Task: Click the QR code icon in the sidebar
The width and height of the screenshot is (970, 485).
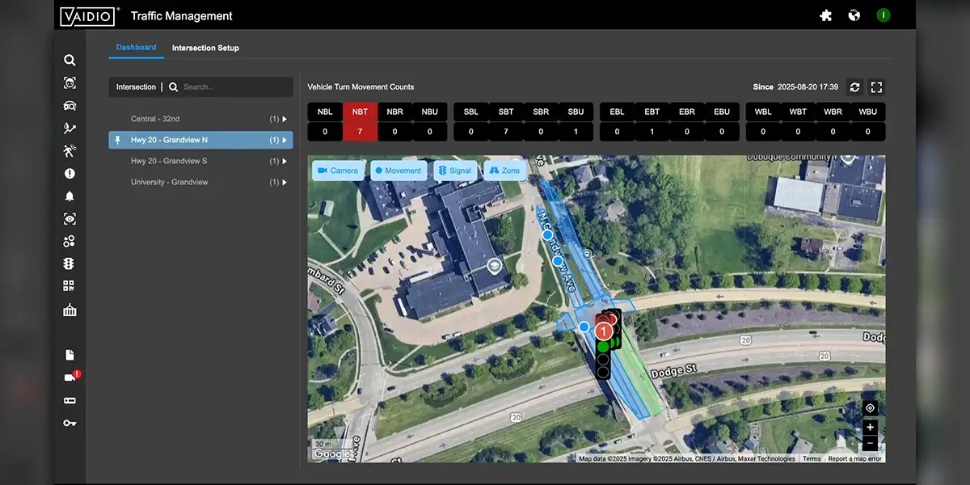Action: click(x=70, y=286)
